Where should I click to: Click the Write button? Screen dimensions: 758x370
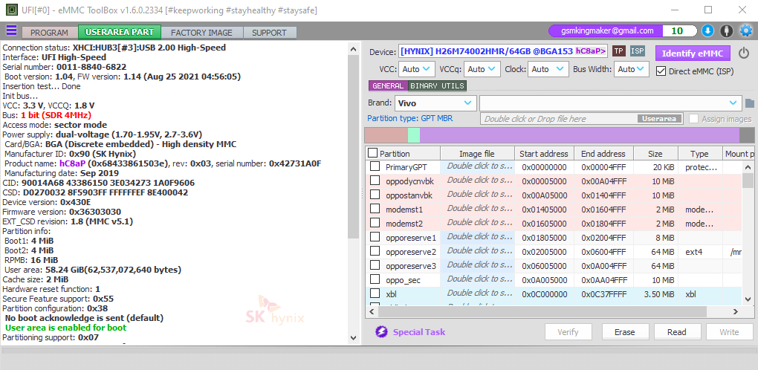click(729, 332)
